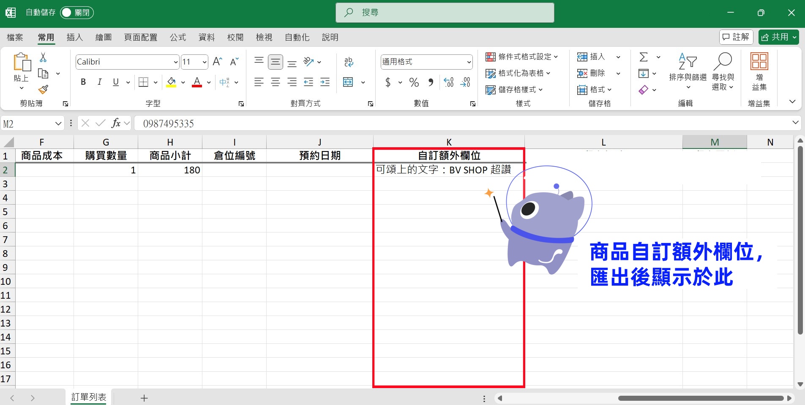Click the 共用 share button
Viewport: 805px width, 405px height.
tap(778, 37)
